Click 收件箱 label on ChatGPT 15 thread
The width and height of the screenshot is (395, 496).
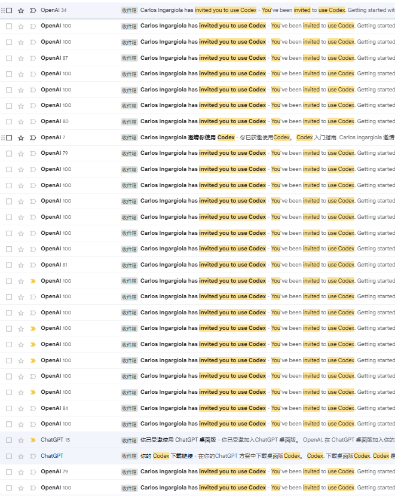[x=129, y=440]
